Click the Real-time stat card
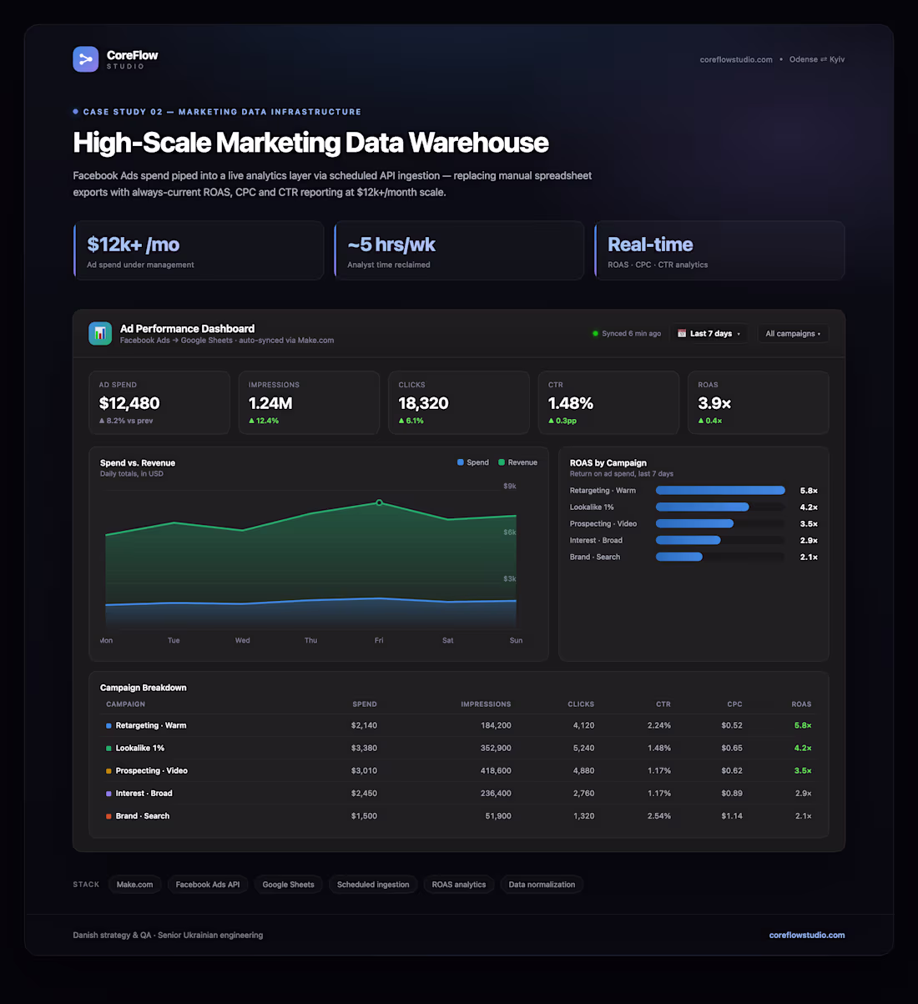Image resolution: width=918 pixels, height=1004 pixels. click(719, 250)
